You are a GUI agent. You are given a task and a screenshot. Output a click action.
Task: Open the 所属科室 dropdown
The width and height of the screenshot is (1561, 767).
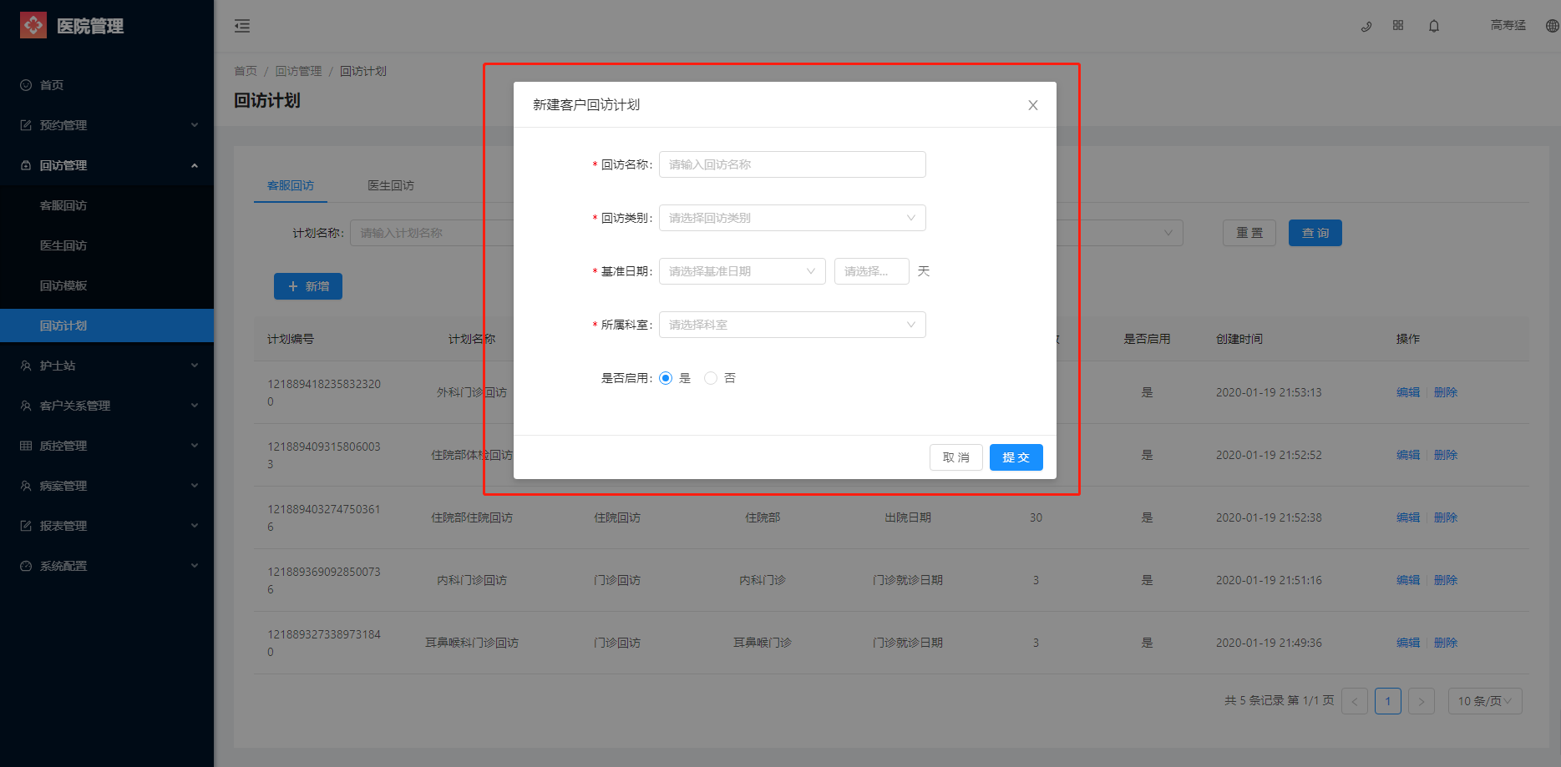(792, 325)
